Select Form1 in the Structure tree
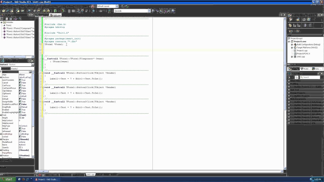This screenshot has height=182, width=324. pyautogui.click(x=9, y=25)
